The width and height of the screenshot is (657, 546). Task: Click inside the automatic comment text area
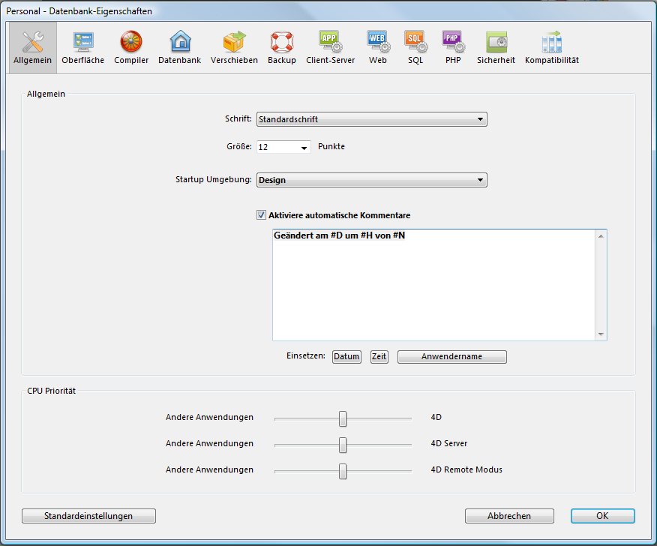pyautogui.click(x=435, y=285)
